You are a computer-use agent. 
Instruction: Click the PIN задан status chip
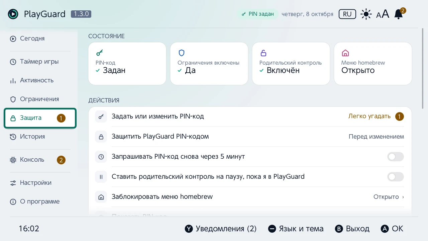[x=258, y=14]
